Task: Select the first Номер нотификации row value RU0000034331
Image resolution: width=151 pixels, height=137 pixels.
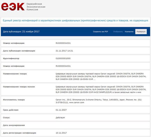Action: 63,43
